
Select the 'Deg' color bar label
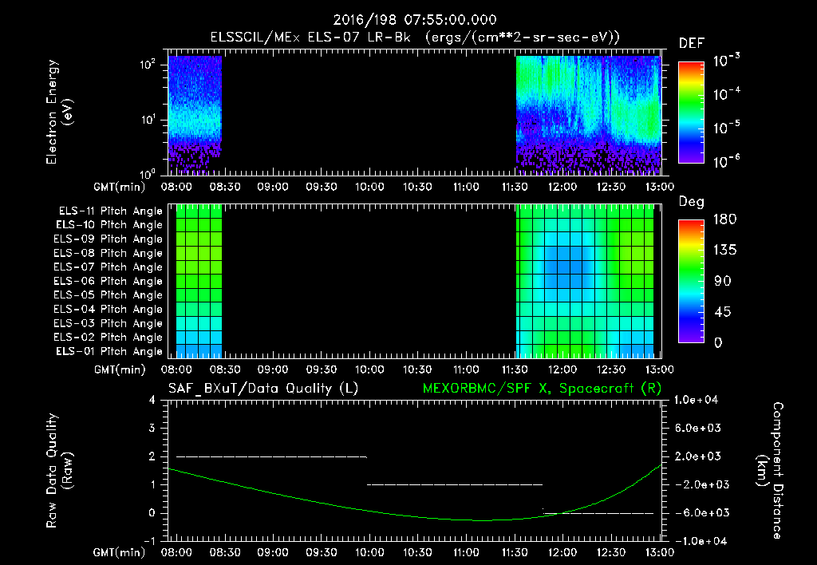coord(692,202)
